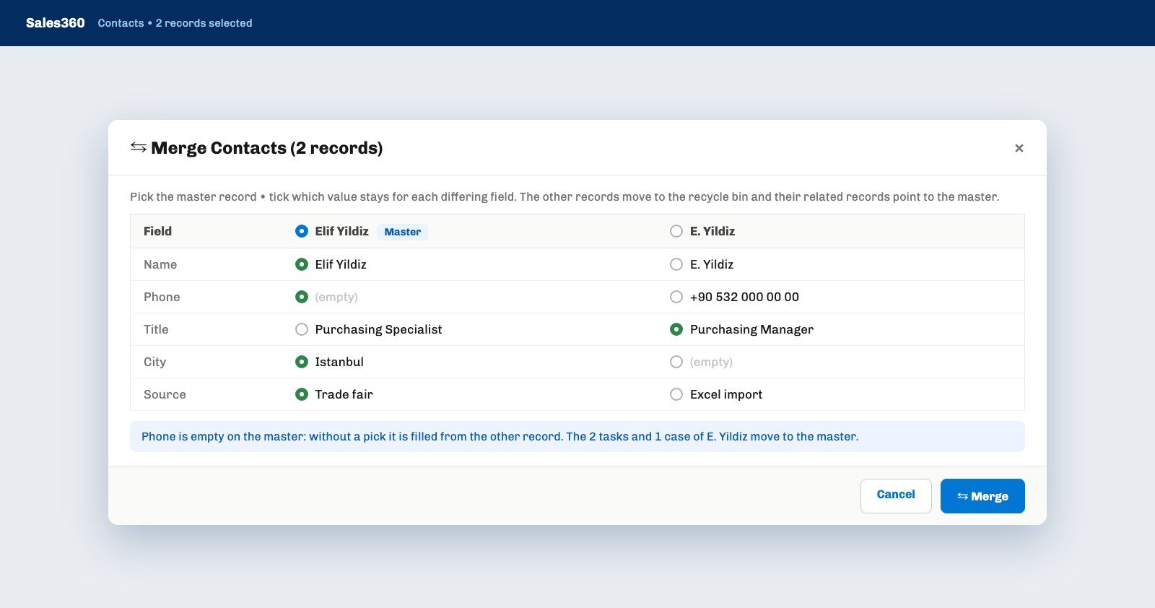
Task: Keep city Istanbul
Action: click(x=302, y=362)
